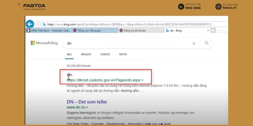
Task: Click the 'Dagens Næringsliv' description text
Action: tap(130, 115)
